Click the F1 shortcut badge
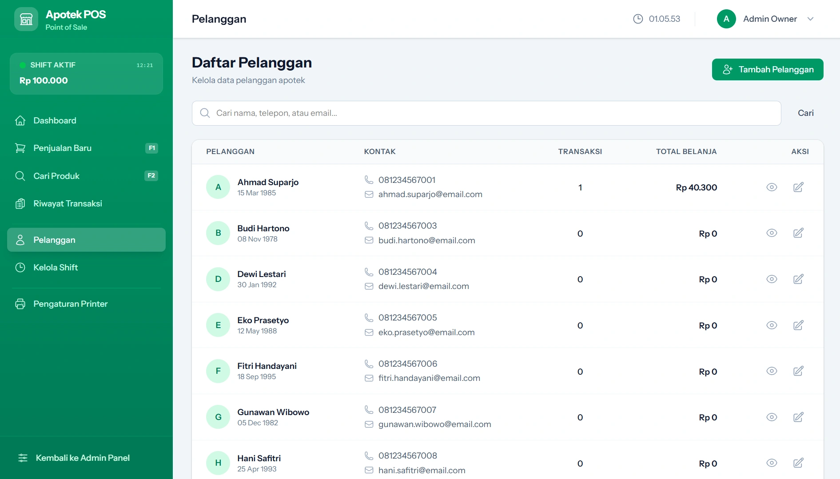 pyautogui.click(x=151, y=148)
